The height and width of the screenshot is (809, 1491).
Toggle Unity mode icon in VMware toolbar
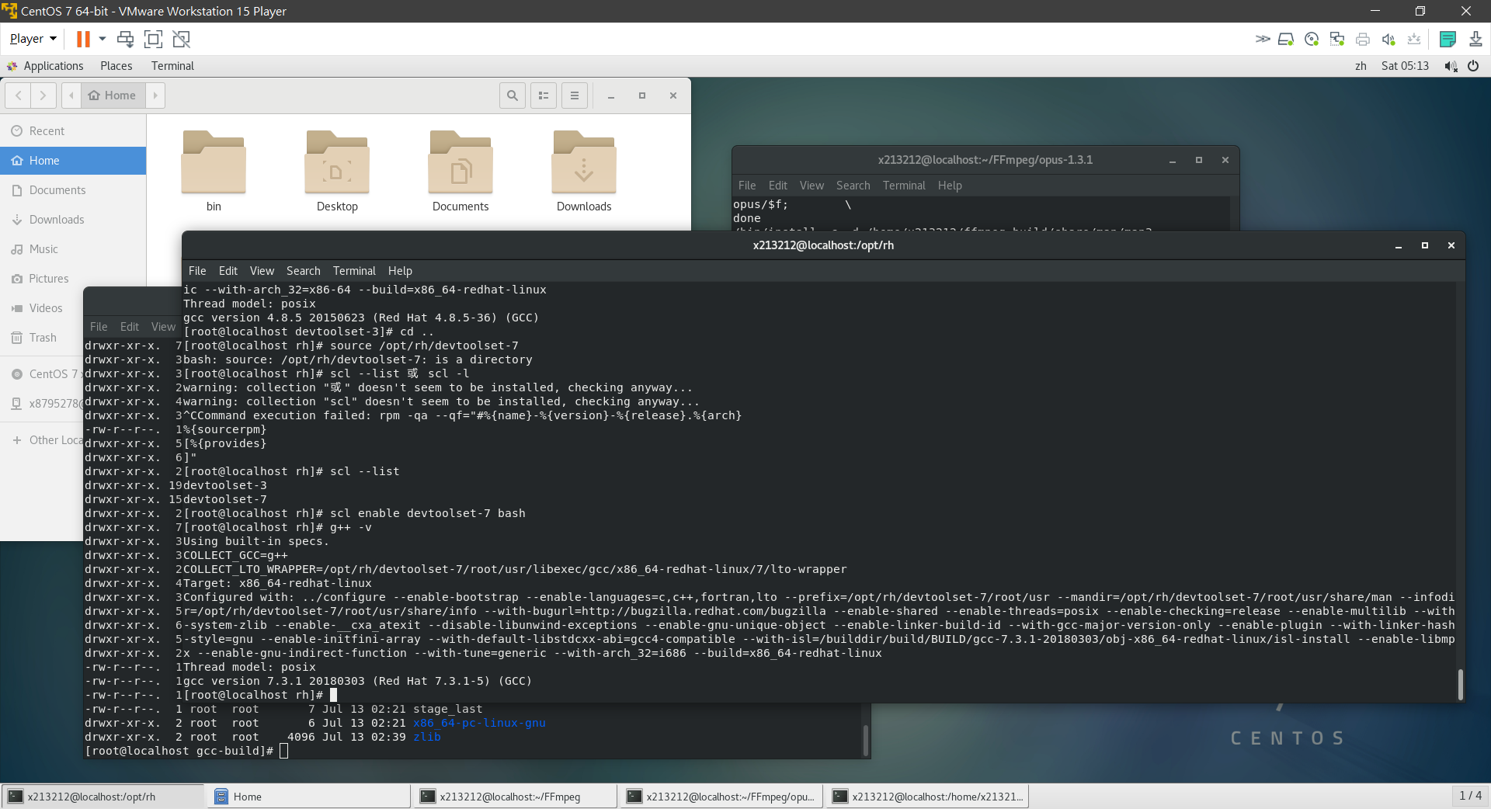tap(182, 39)
